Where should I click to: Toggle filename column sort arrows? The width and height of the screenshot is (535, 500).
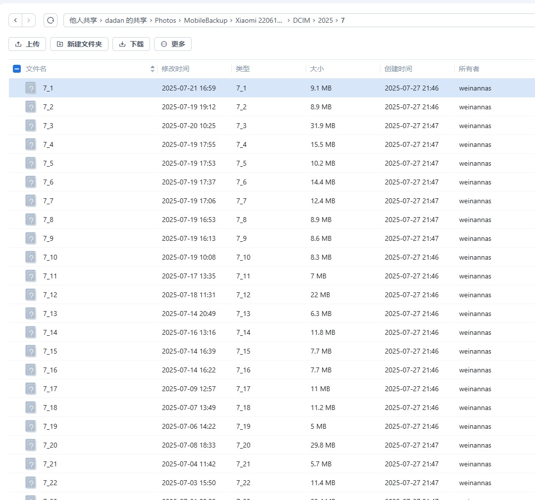click(152, 69)
